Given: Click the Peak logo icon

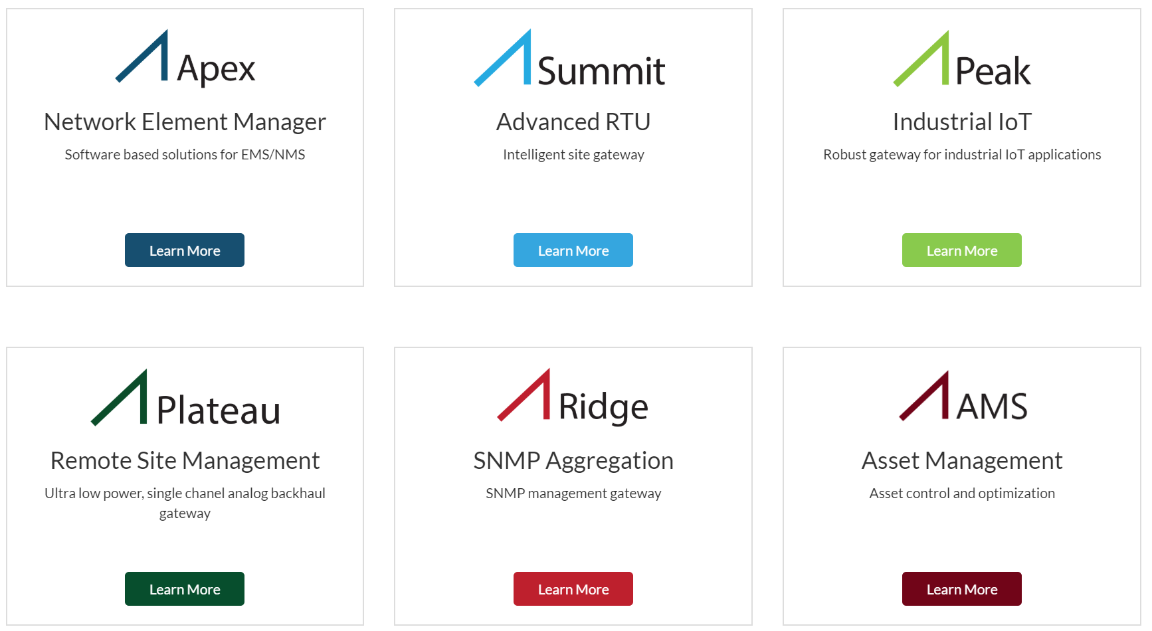Looking at the screenshot, I should 962,59.
